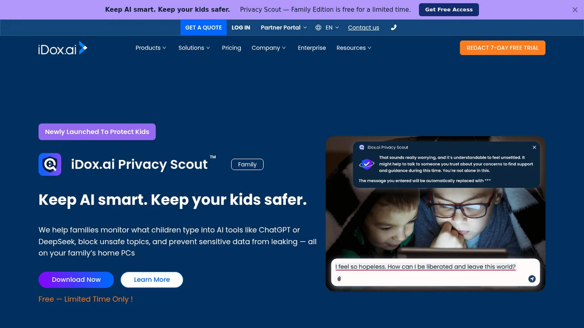Close the Privacy Scout popup notification
This screenshot has height=328, width=584.
point(534,147)
